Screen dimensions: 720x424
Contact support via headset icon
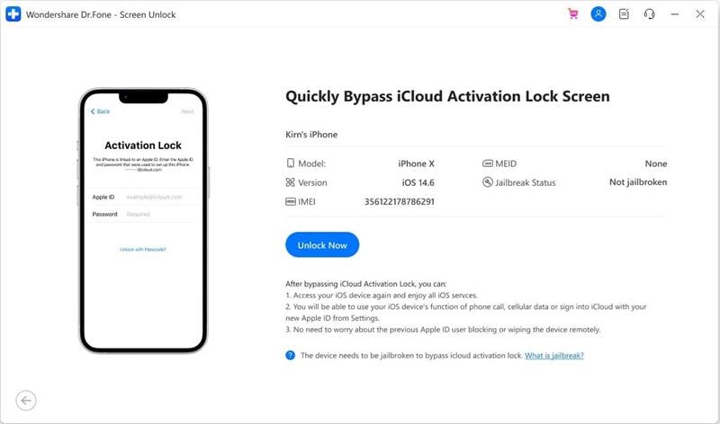649,14
